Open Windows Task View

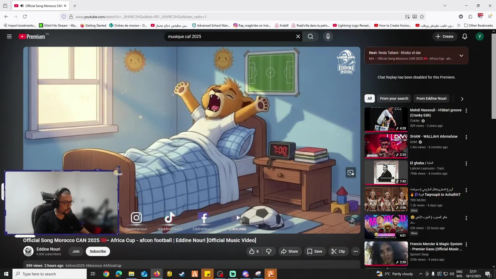(93, 274)
